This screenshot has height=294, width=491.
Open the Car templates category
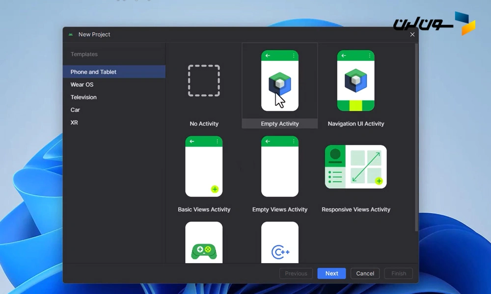click(75, 110)
